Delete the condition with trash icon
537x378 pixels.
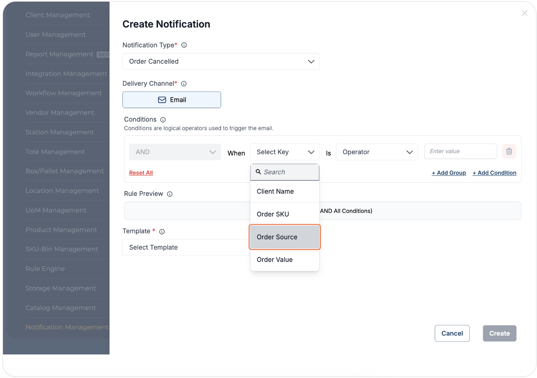tap(509, 152)
